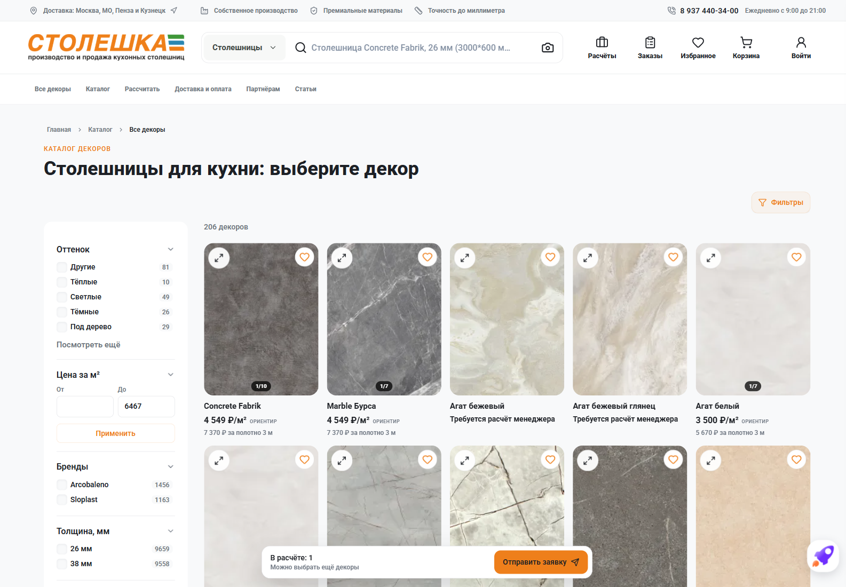Expand Агат бежевый image fullscreen
Screen dimensions: 846x587
tap(465, 258)
